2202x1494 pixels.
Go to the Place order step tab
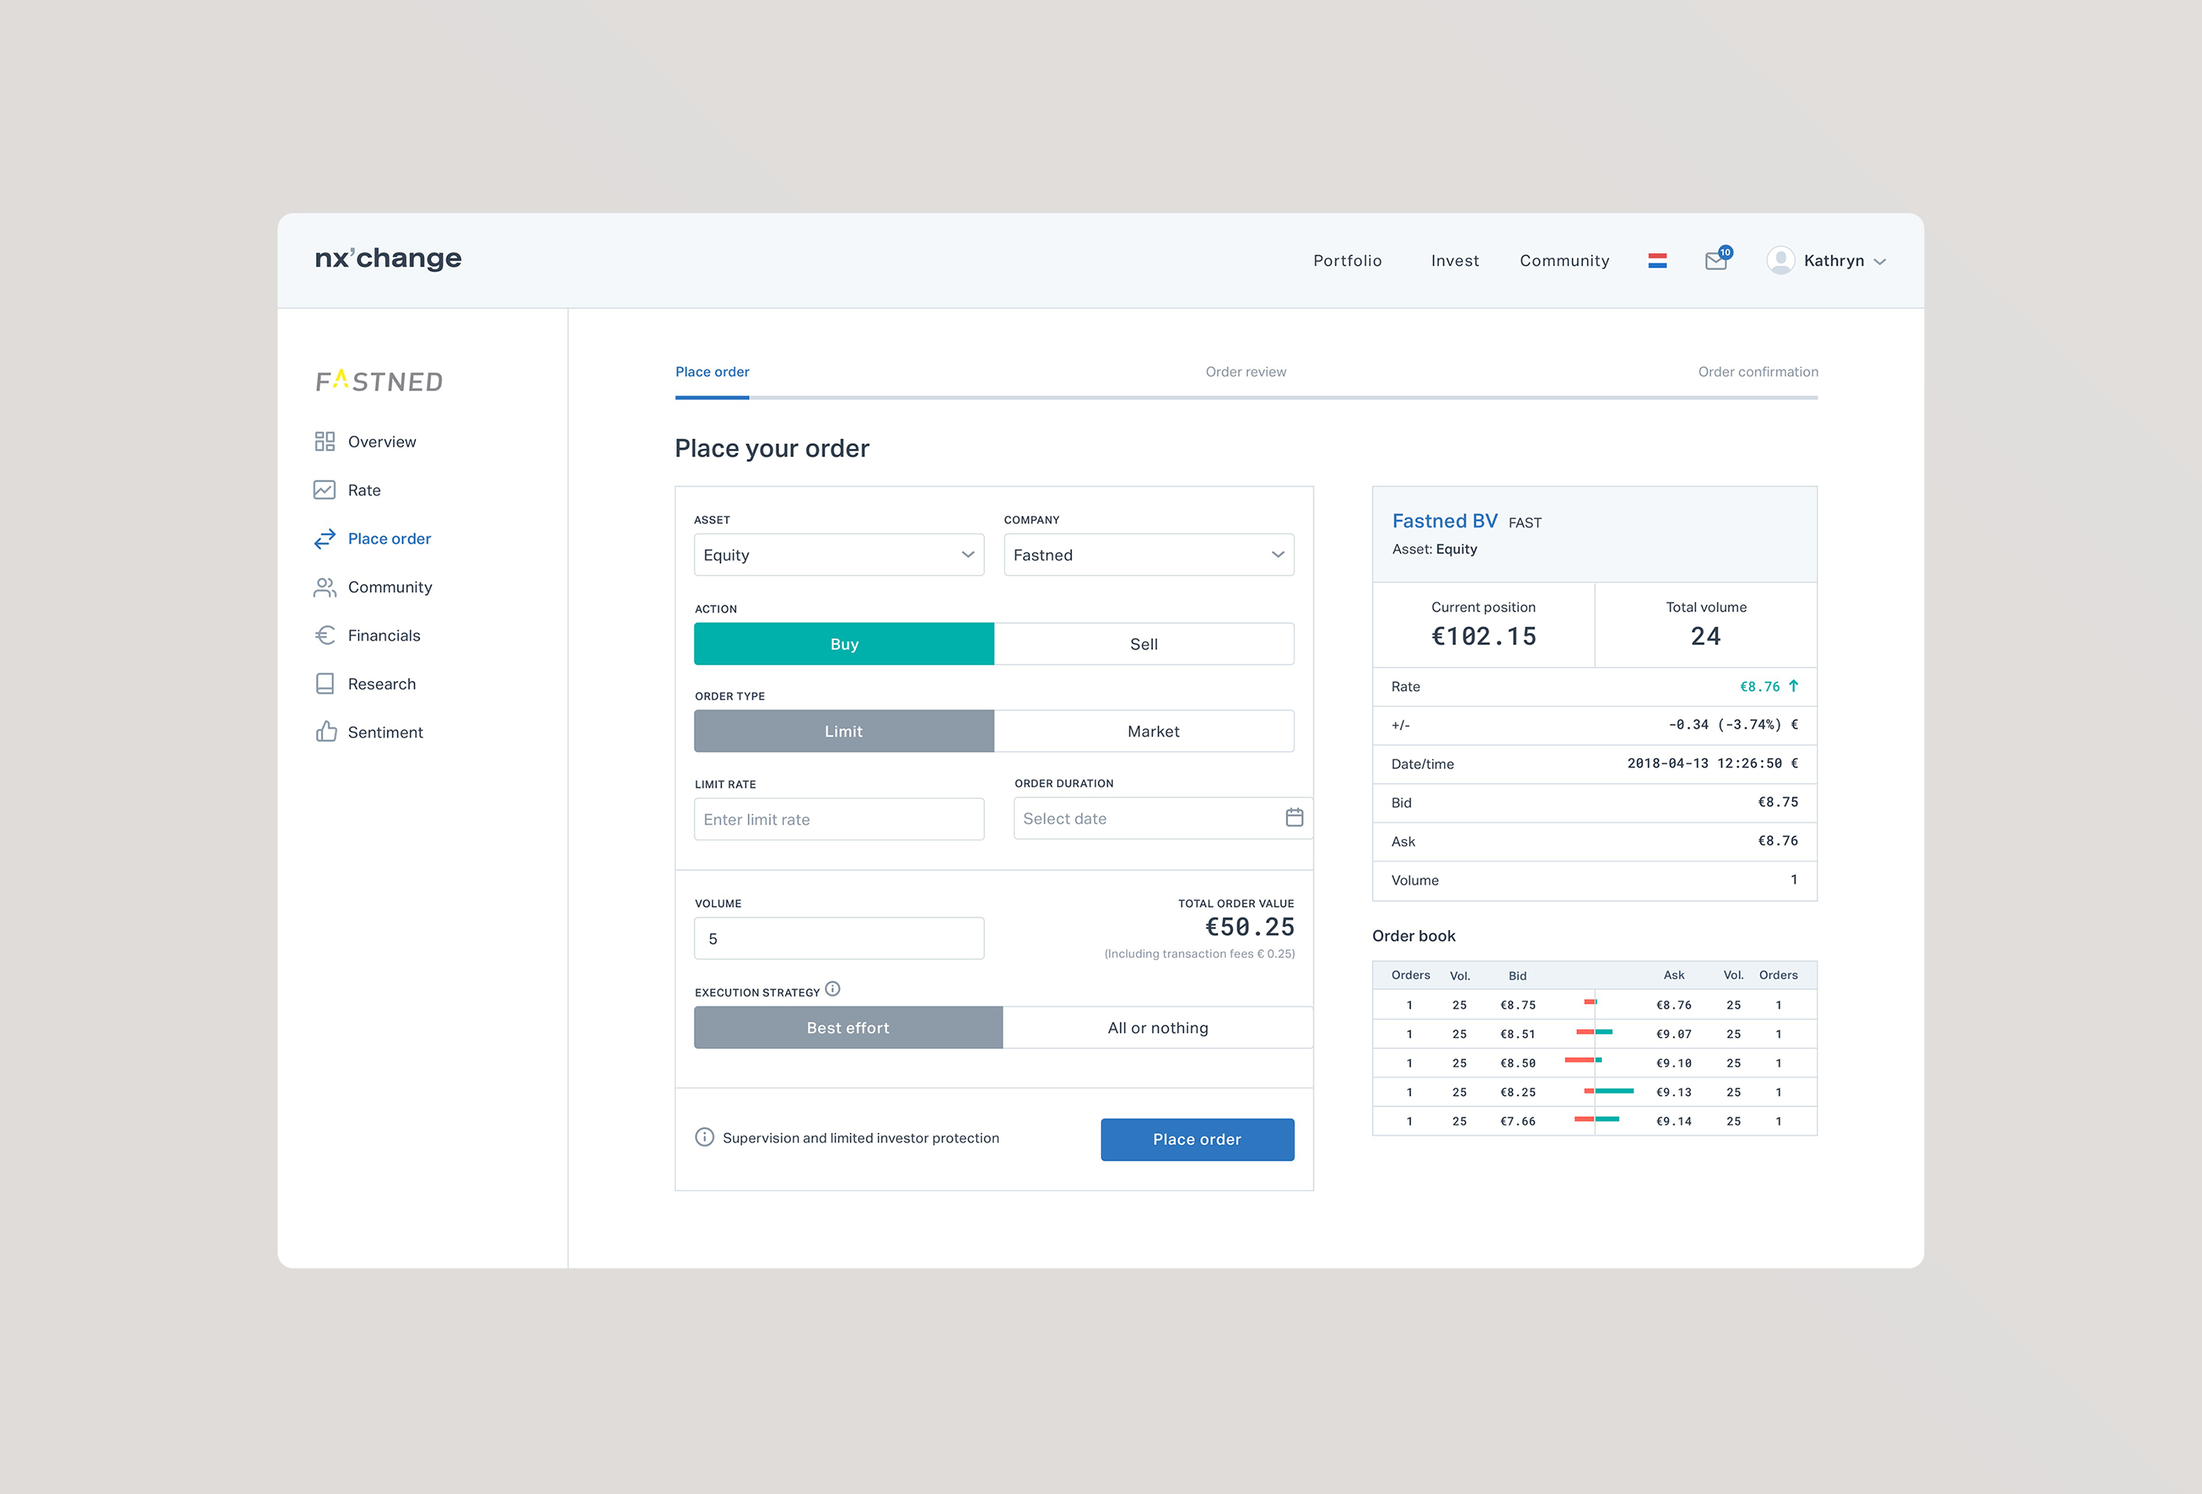pos(713,371)
